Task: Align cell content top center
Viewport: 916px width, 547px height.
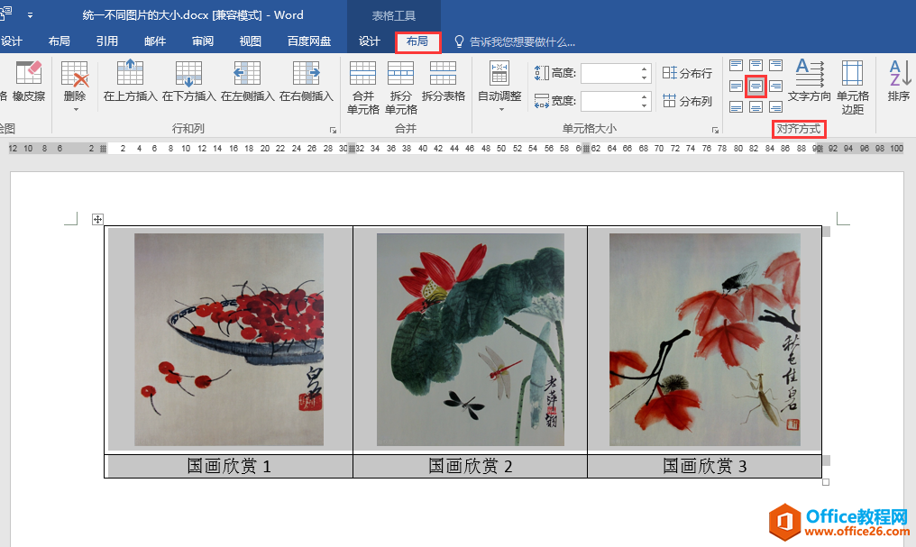Action: [756, 65]
